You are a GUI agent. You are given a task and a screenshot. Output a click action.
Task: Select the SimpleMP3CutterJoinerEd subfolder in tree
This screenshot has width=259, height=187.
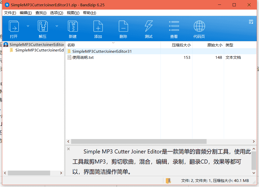(36, 50)
